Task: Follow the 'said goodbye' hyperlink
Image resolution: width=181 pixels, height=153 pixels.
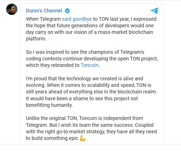Action: coord(77,19)
